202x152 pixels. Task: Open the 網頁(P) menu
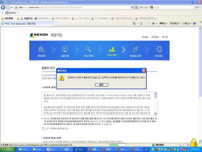(x=164, y=23)
